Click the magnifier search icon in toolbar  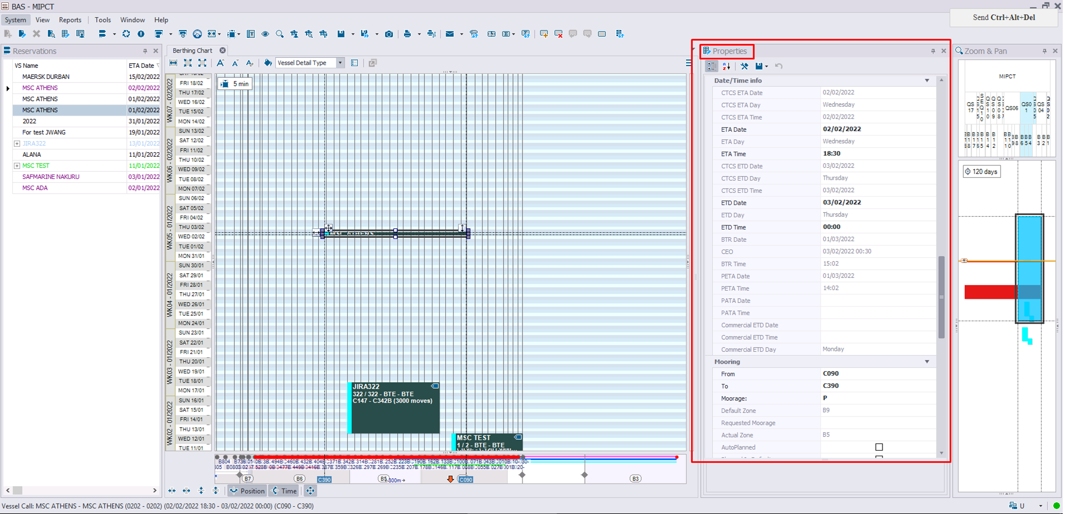[x=280, y=34]
